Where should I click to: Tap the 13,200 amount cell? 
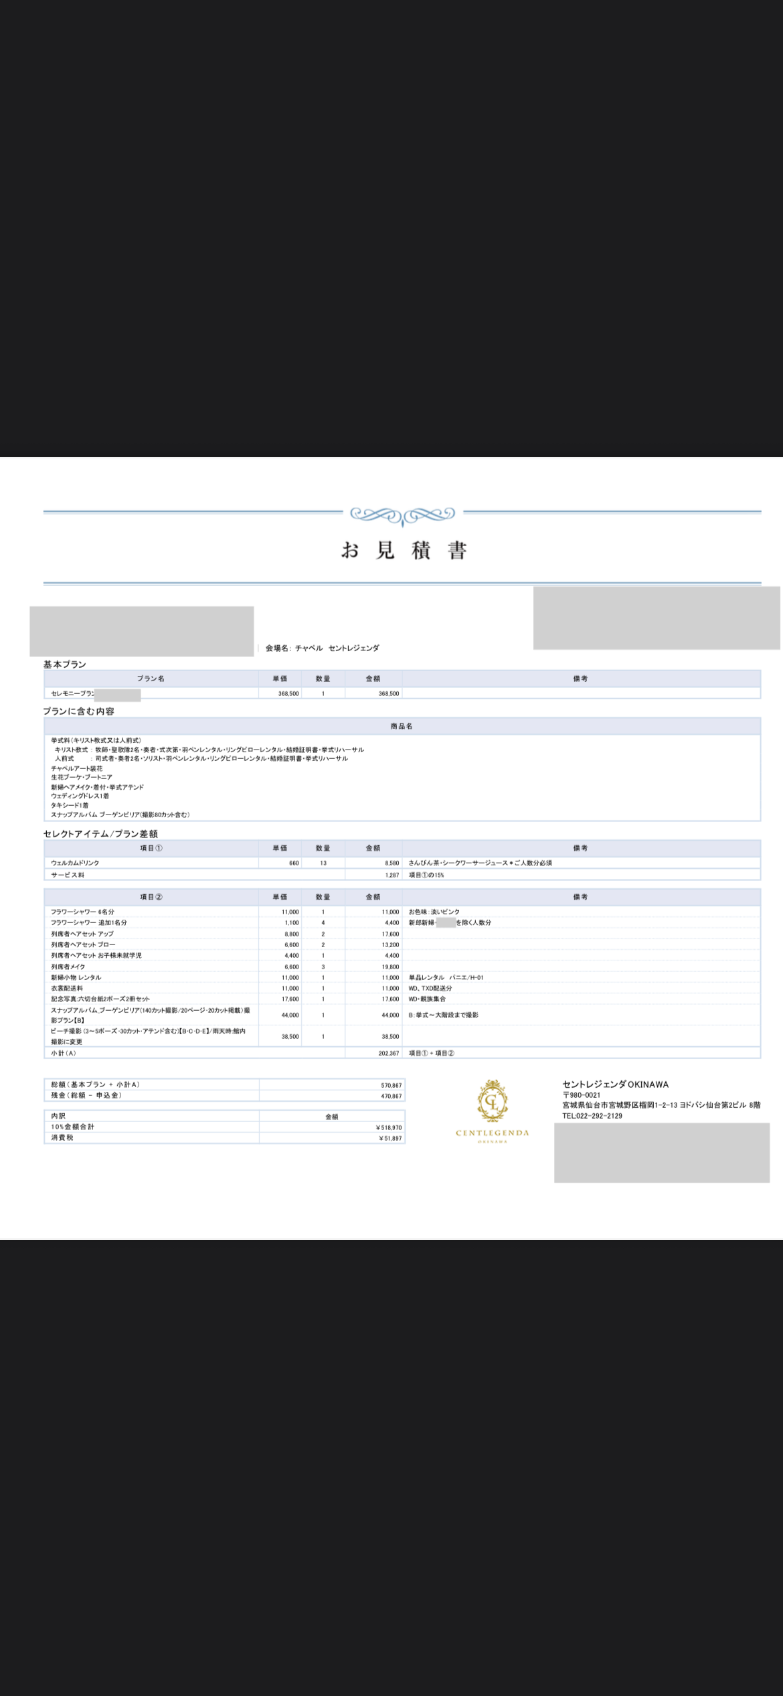(x=391, y=945)
